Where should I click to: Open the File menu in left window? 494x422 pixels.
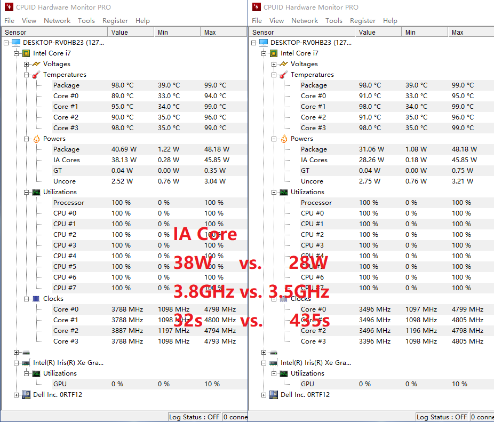click(9, 20)
